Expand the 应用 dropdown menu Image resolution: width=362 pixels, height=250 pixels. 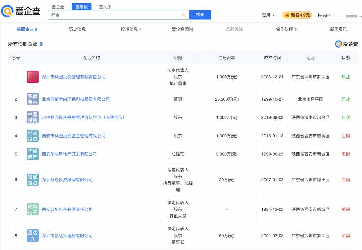[x=268, y=15]
